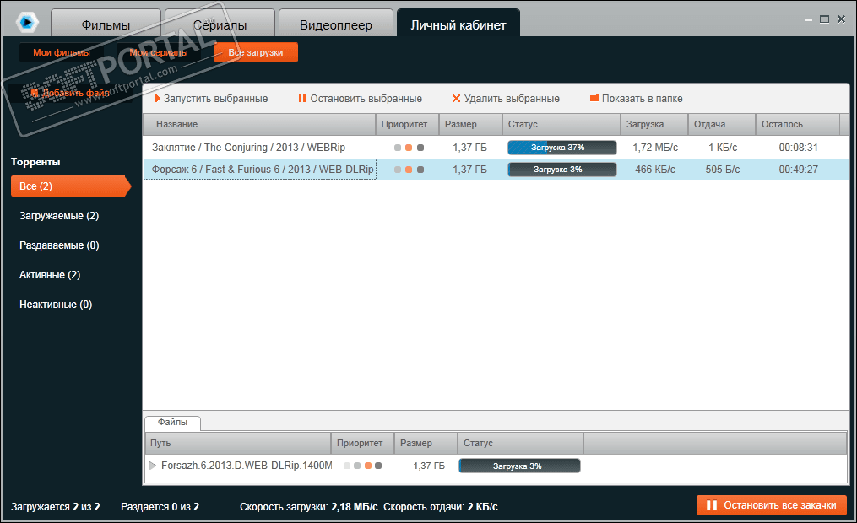
Task: Click Загрузка 37% progress bar
Action: pyautogui.click(x=561, y=148)
